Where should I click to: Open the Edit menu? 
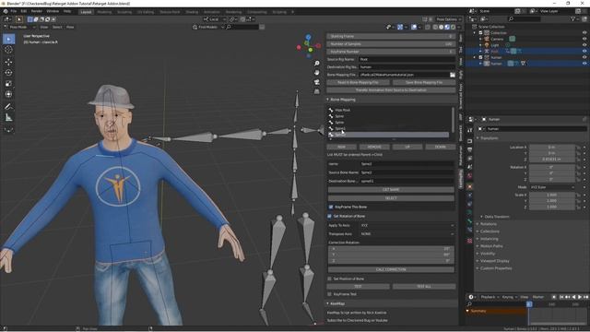click(x=24, y=11)
